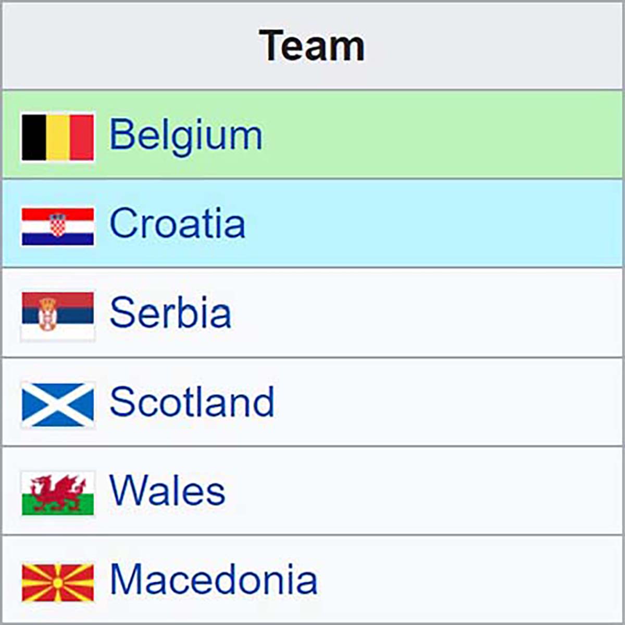Open the Macedonia team link
The height and width of the screenshot is (625, 625).
(x=214, y=580)
